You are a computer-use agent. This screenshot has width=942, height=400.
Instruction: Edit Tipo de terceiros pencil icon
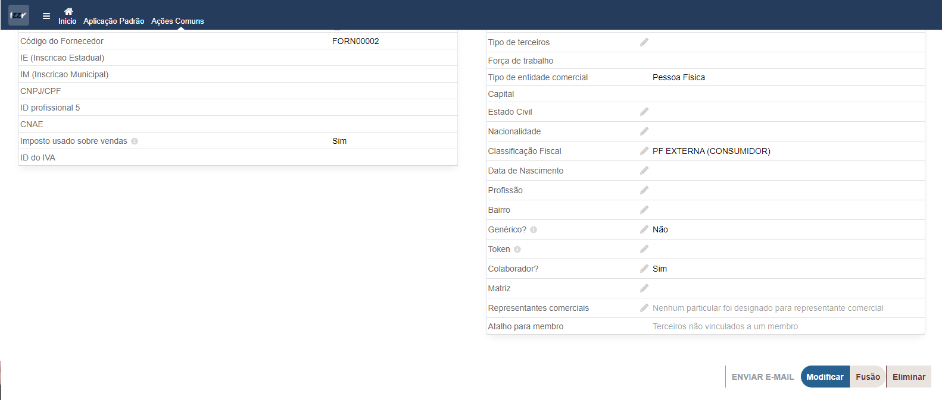(644, 42)
